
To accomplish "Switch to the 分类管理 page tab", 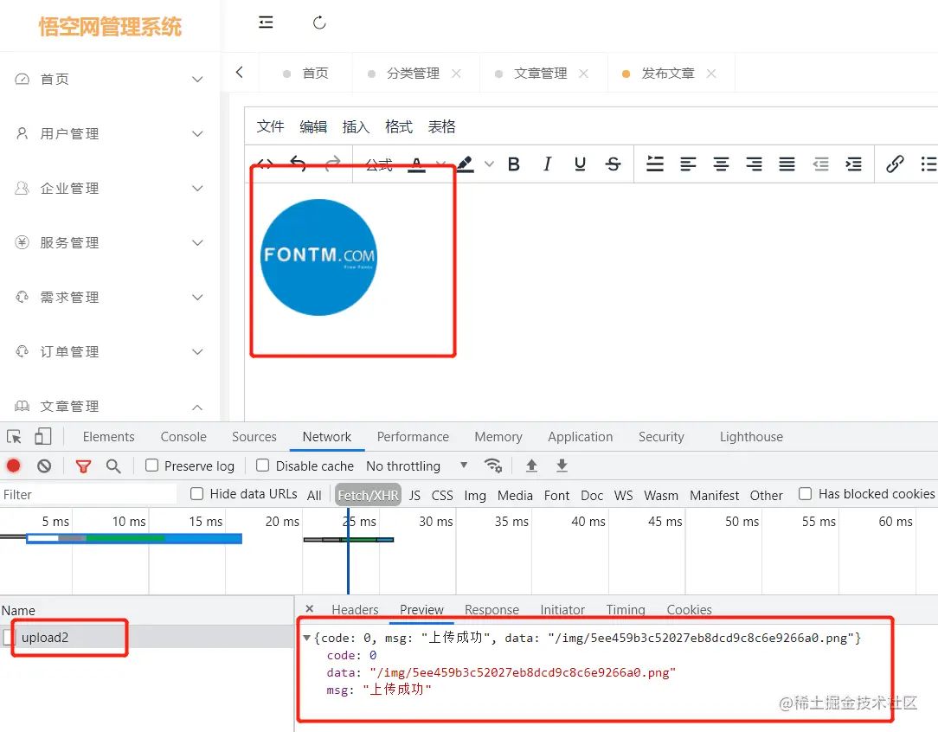I will coord(413,73).
